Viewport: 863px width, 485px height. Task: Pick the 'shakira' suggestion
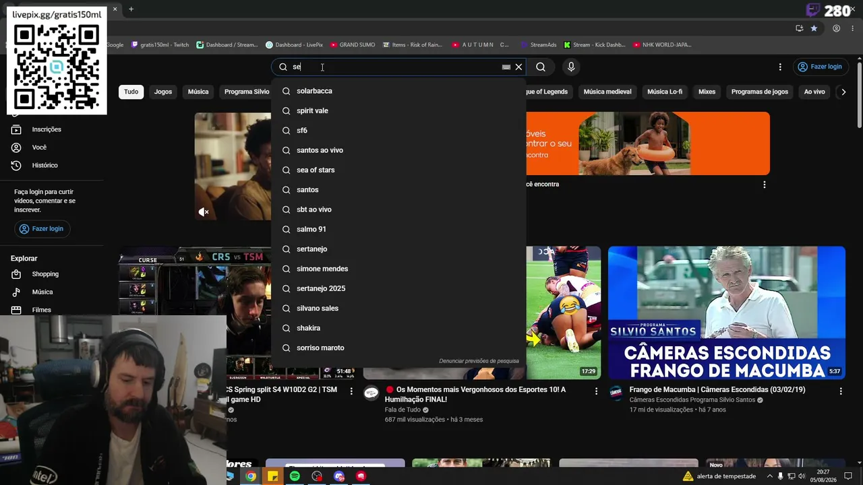tap(398, 328)
